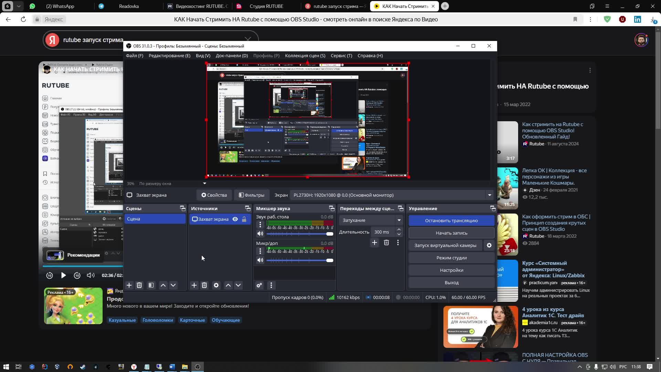Open Экран monitor selection dropdown
Viewport: 661px width, 372px height.
[x=391, y=195]
